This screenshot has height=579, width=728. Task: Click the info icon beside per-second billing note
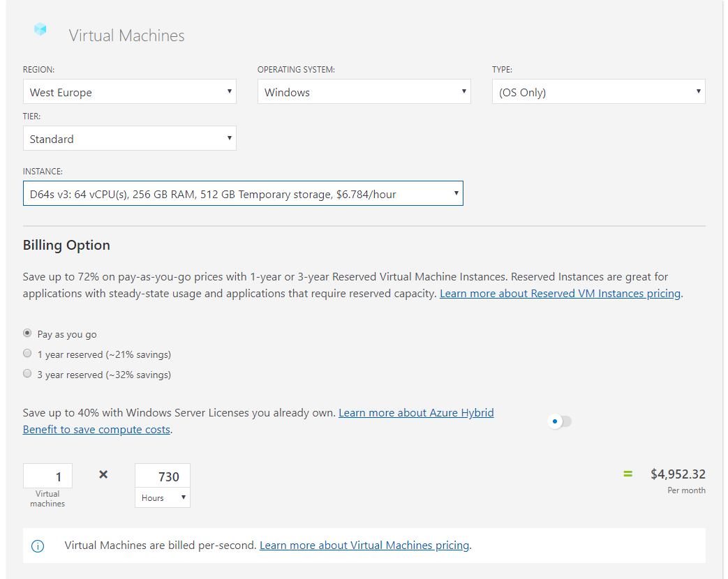click(x=38, y=546)
